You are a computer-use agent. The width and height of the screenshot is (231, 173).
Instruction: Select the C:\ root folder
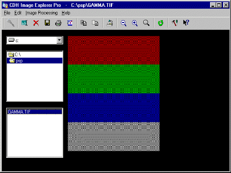point(18,54)
